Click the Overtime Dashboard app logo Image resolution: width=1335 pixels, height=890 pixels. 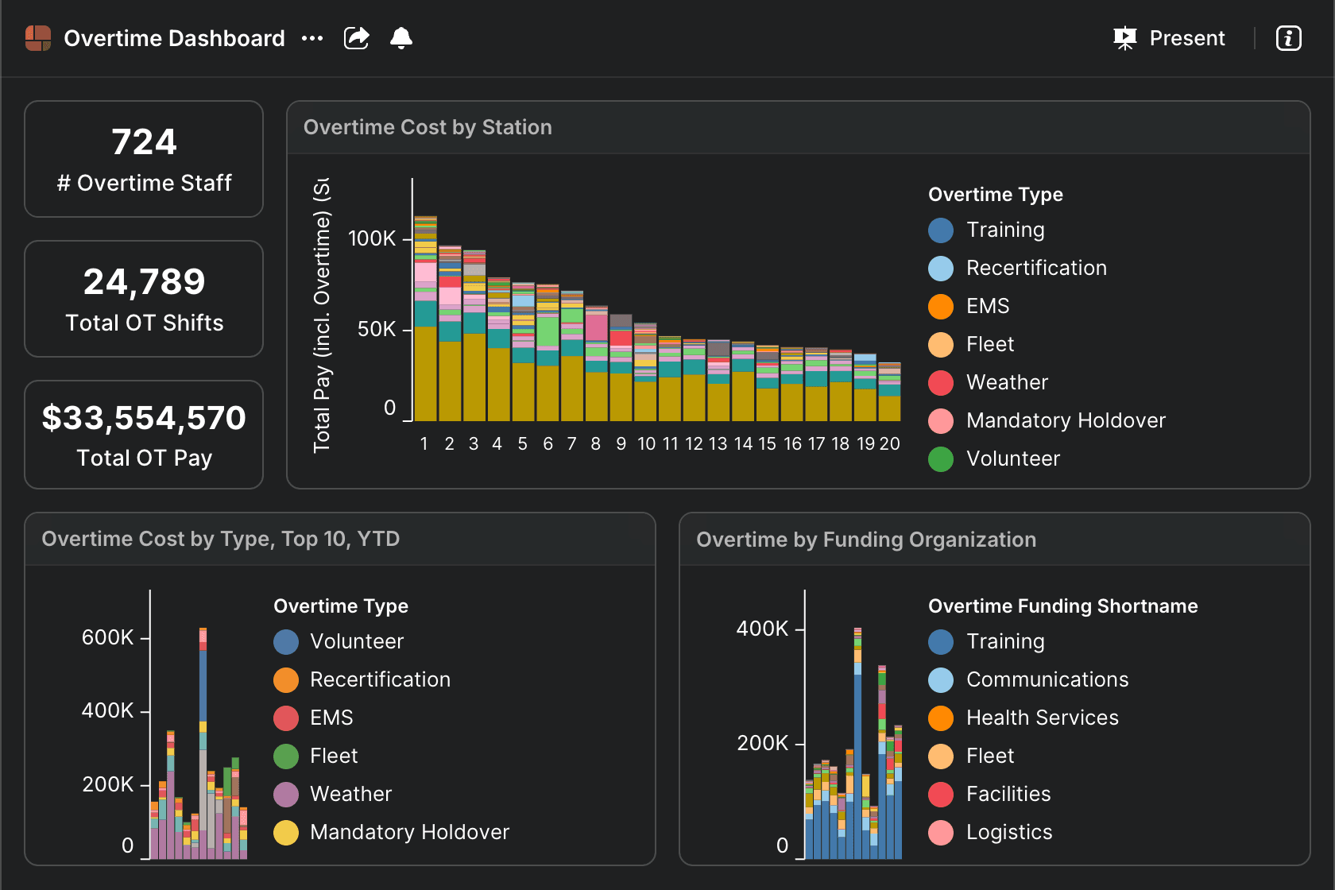[x=38, y=38]
